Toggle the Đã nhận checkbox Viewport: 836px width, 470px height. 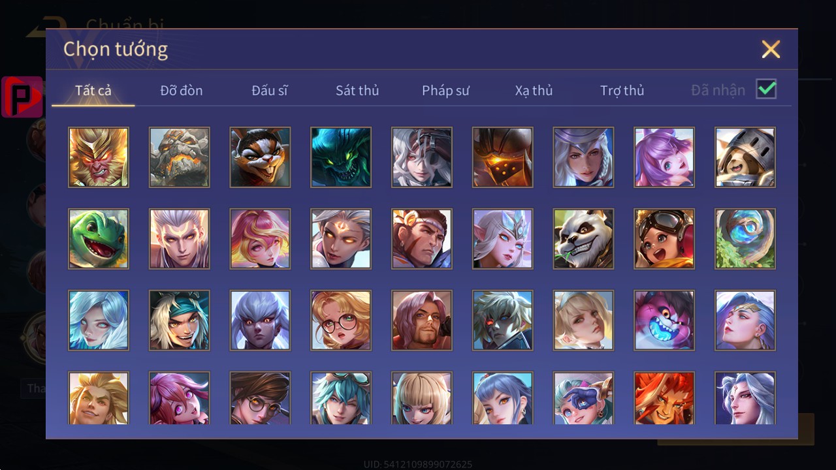click(x=766, y=89)
